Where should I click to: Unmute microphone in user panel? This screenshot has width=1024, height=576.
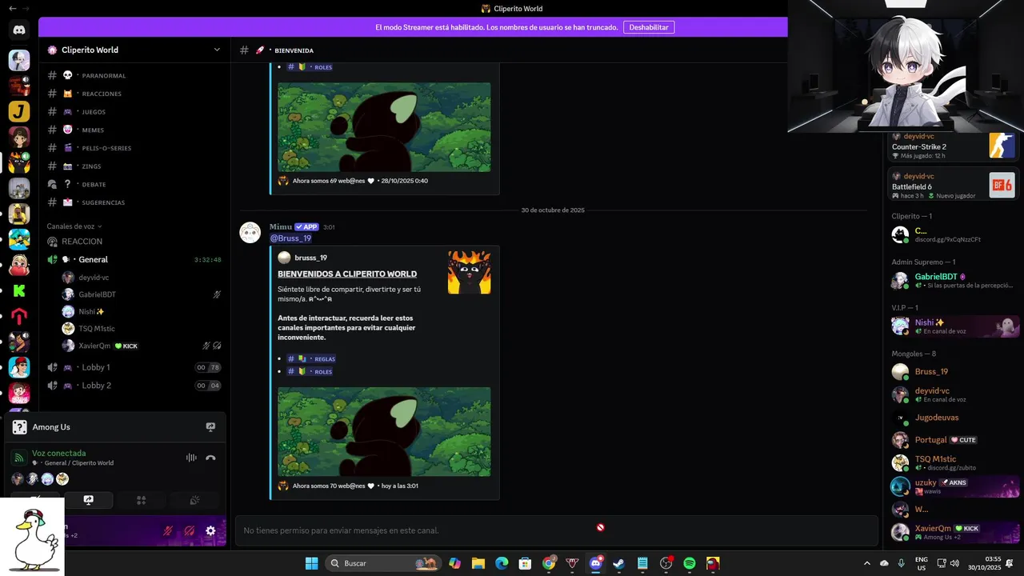pyautogui.click(x=168, y=530)
